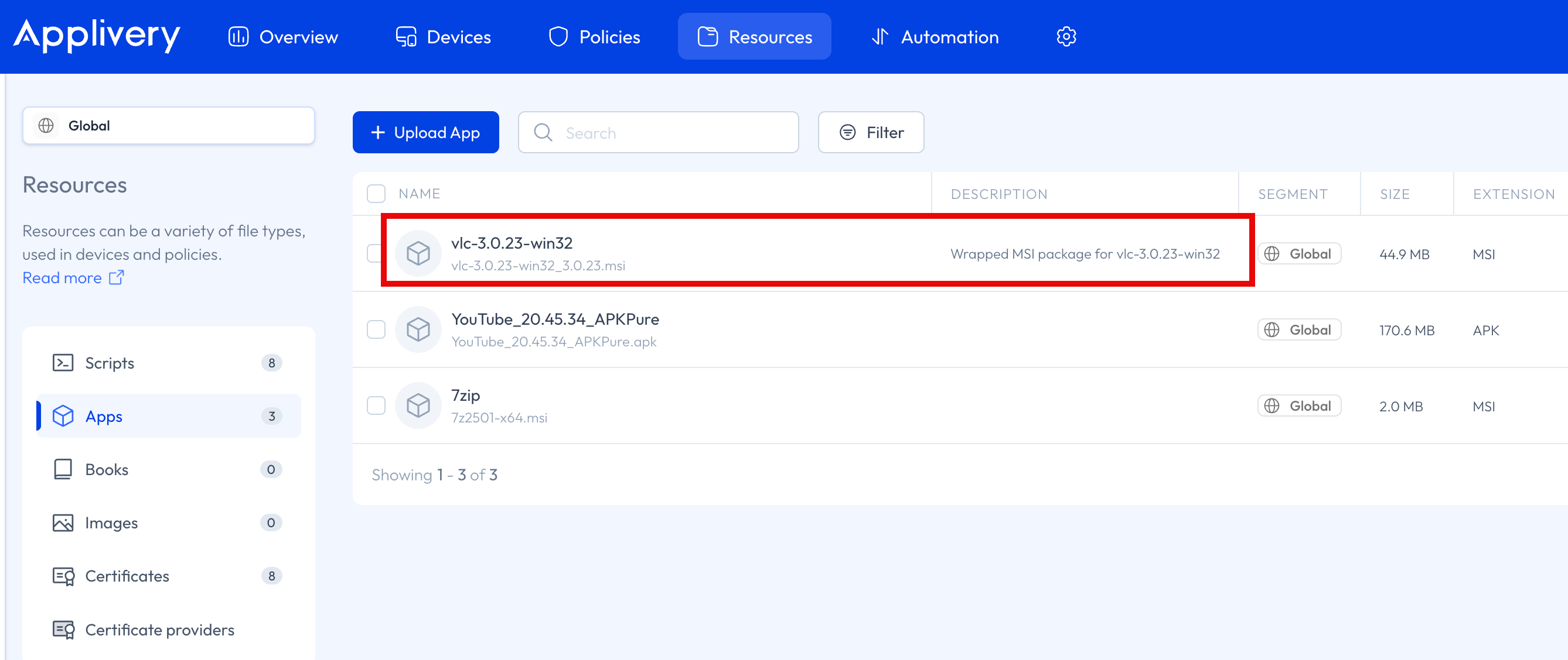Screen dimensions: 1568x660
Task: Click the Applivery logo
Action: point(96,35)
